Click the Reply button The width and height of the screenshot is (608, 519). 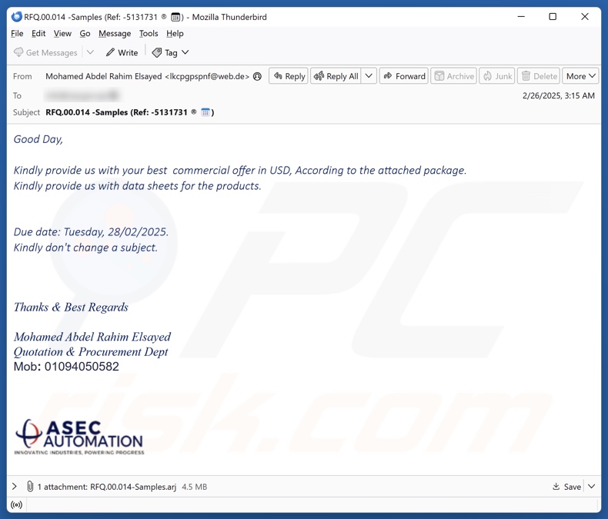point(289,76)
